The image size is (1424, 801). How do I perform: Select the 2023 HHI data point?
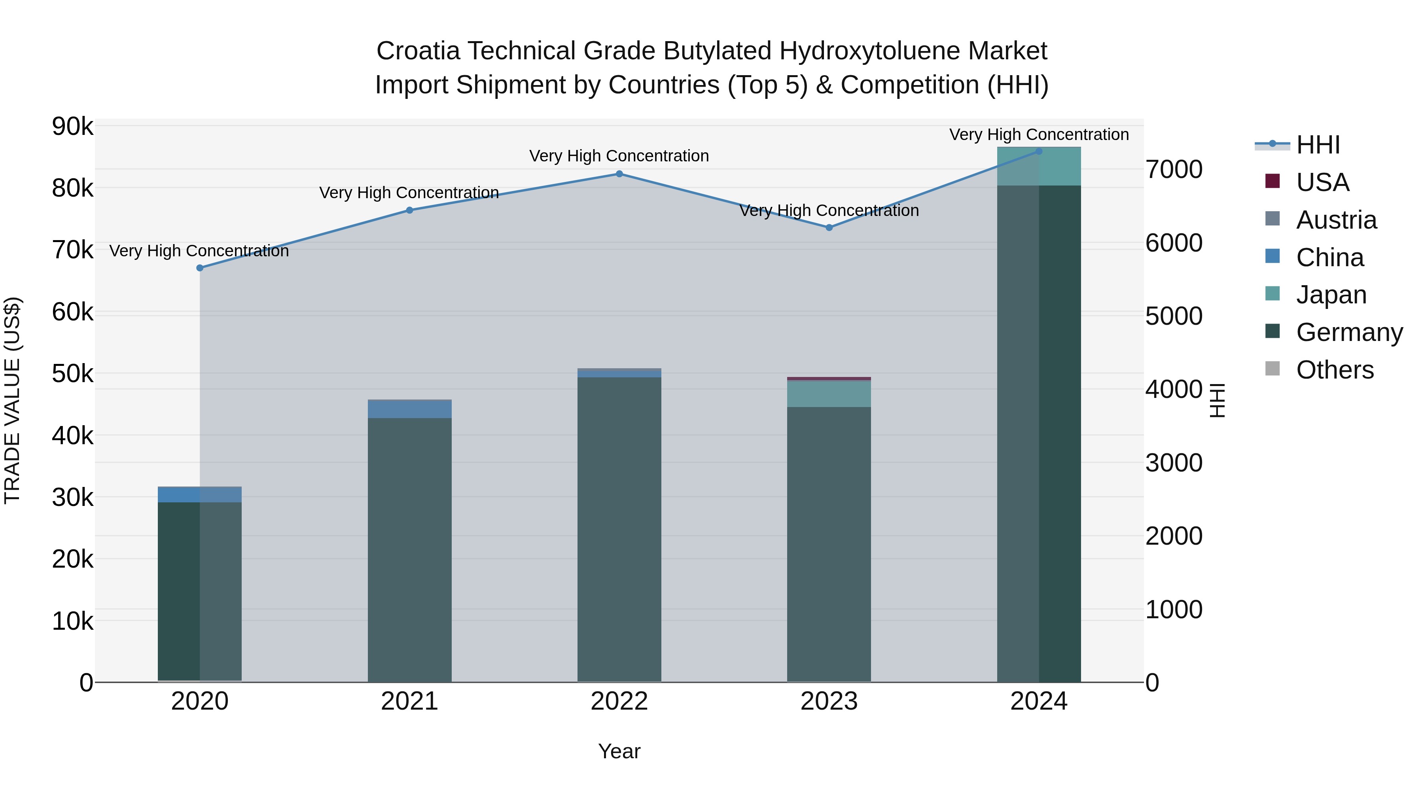pos(829,228)
